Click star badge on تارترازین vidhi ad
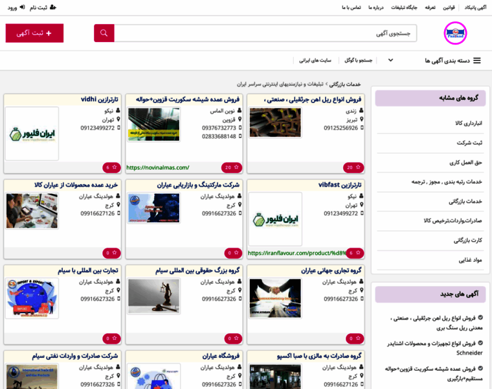 point(111,167)
